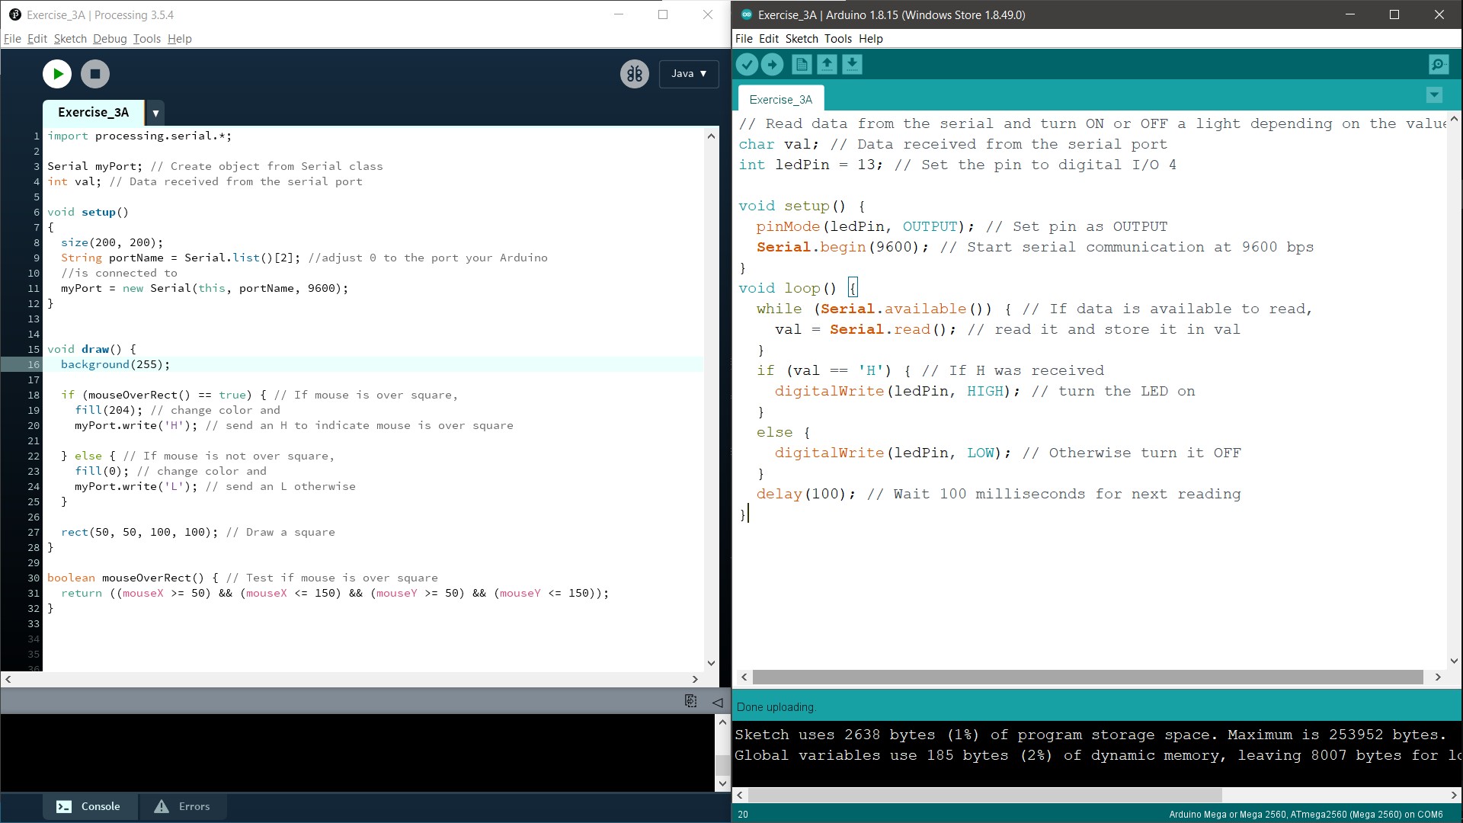Click the Arduino console horizontal scroll left arrow
This screenshot has width=1463, height=823.
pos(739,795)
